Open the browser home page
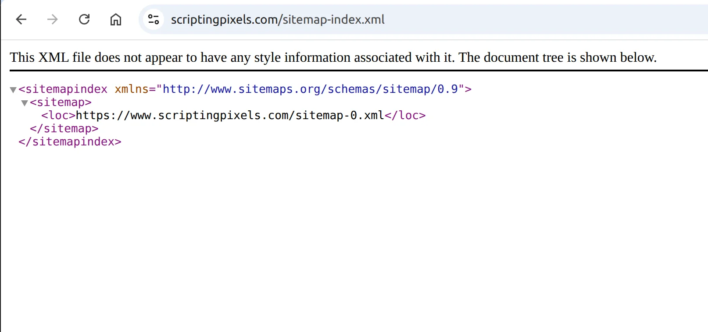The width and height of the screenshot is (708, 332). (x=116, y=19)
